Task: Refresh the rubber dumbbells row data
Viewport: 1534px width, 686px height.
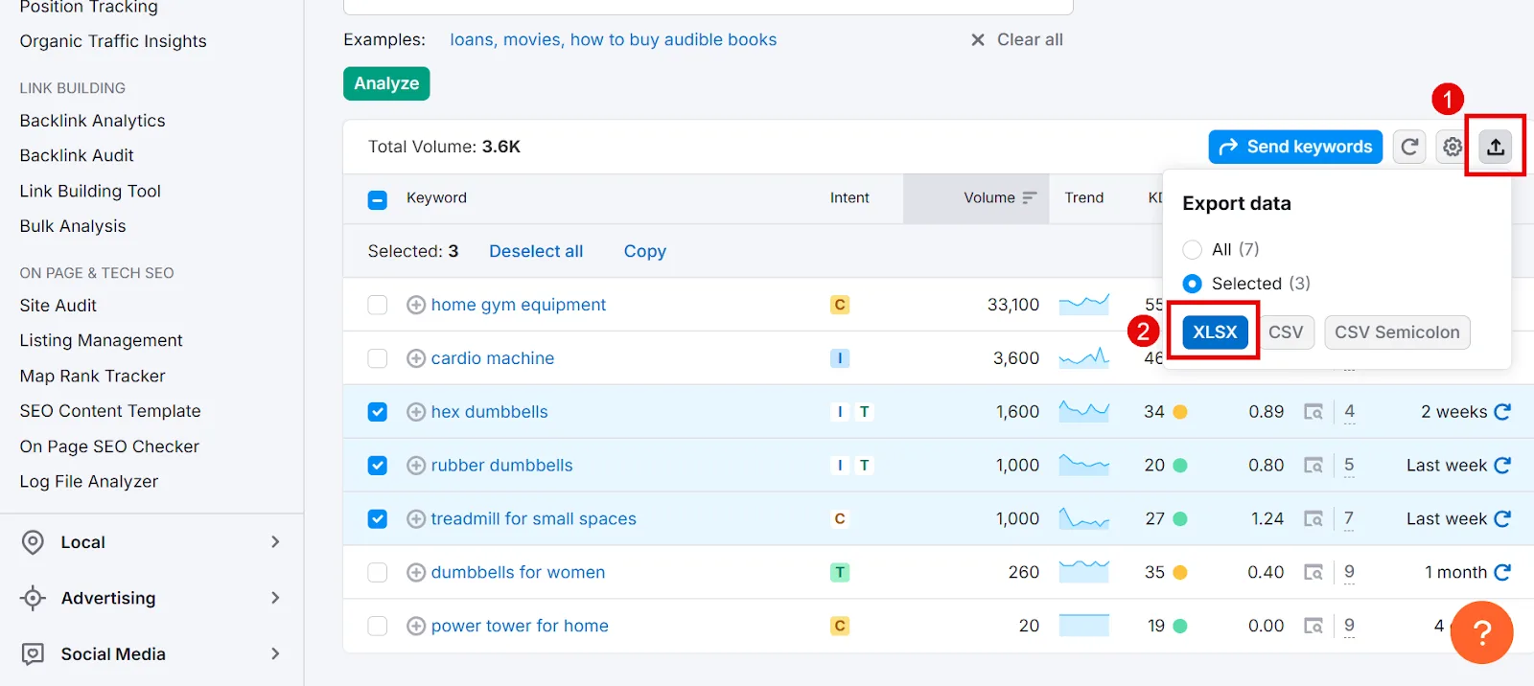Action: click(x=1502, y=466)
